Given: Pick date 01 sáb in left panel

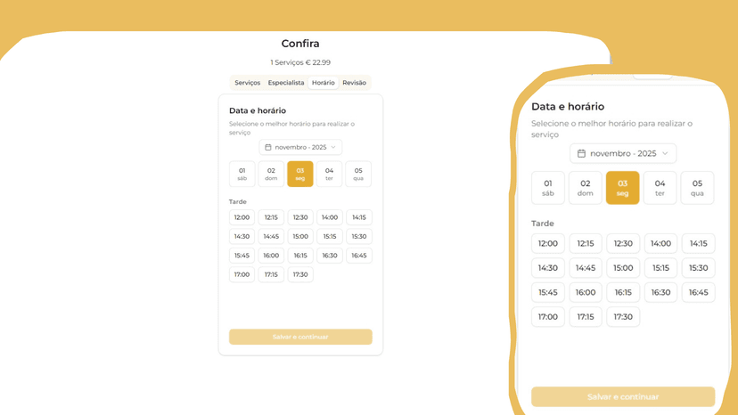Looking at the screenshot, I should point(242,174).
